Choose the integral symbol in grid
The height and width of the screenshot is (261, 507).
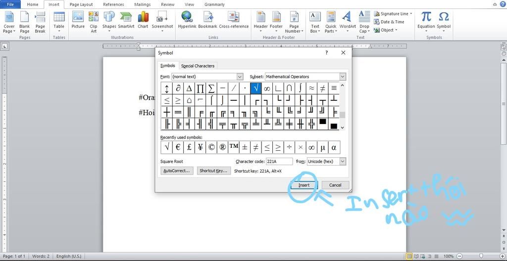(x=301, y=88)
